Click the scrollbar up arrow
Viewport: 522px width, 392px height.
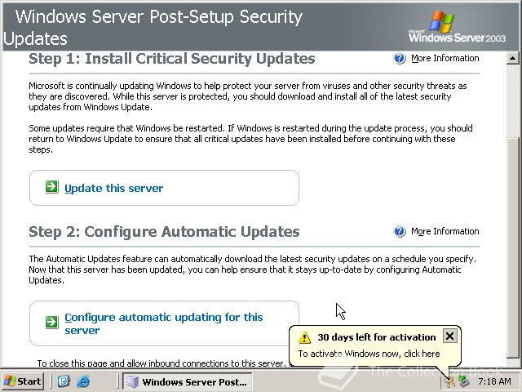click(513, 58)
